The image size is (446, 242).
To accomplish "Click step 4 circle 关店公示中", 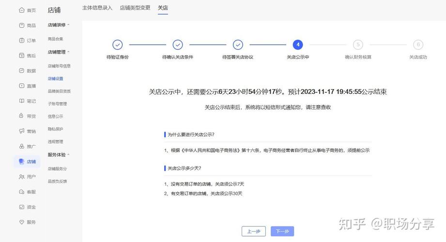I will click(x=298, y=45).
